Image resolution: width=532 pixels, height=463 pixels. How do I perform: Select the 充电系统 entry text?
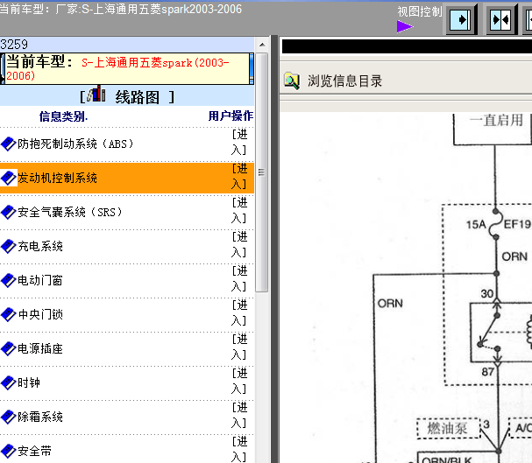40,247
